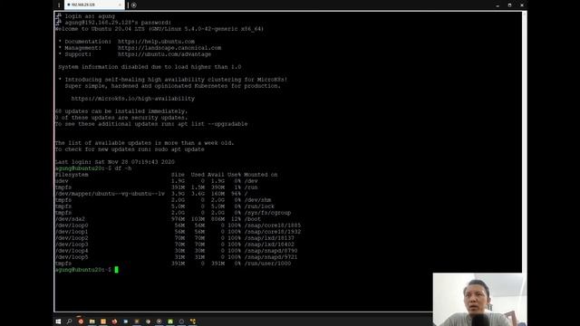Image resolution: width=580 pixels, height=326 pixels.
Task: Click the https://microk8s.io/high-availability text
Action: click(x=133, y=99)
